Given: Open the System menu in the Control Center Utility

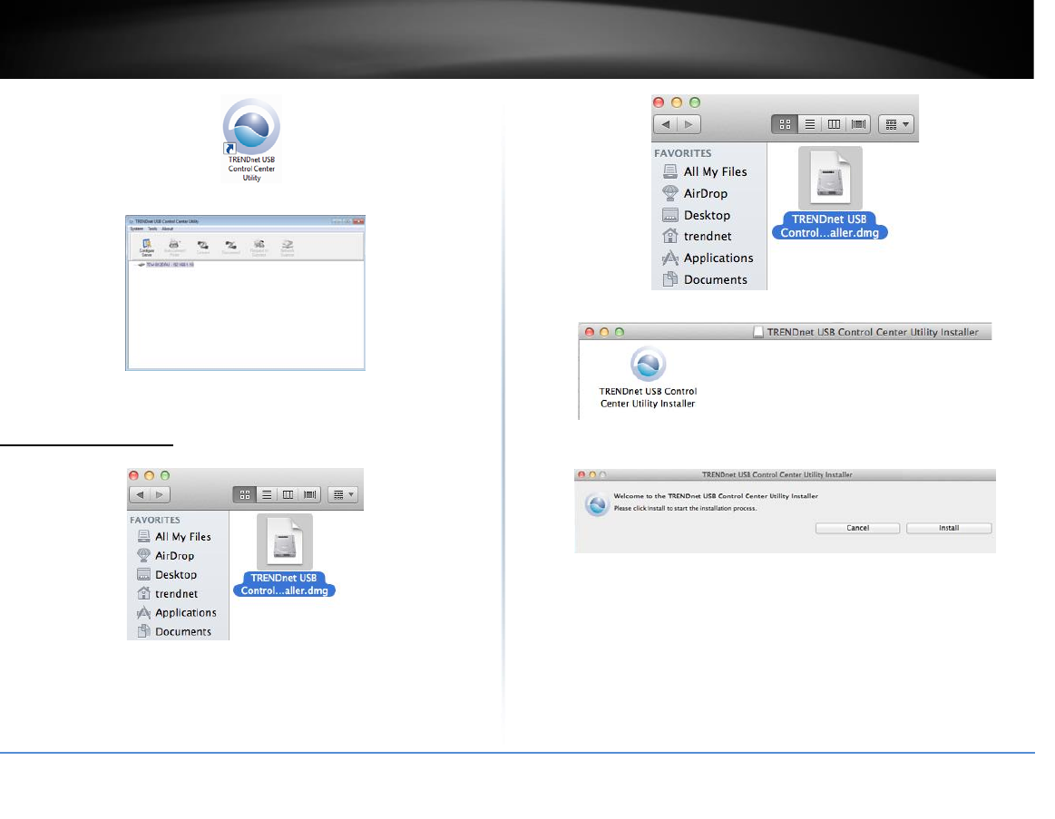Looking at the screenshot, I should pos(137,229).
